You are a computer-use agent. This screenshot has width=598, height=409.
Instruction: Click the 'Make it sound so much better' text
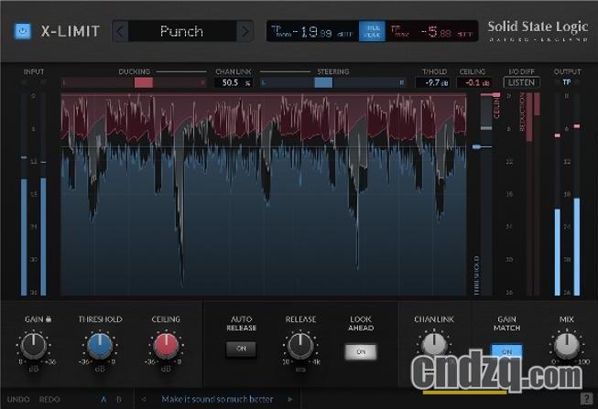click(x=217, y=399)
